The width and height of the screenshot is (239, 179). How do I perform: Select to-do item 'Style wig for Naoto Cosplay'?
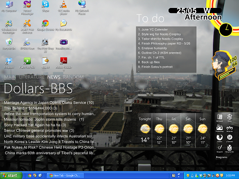point(159,34)
